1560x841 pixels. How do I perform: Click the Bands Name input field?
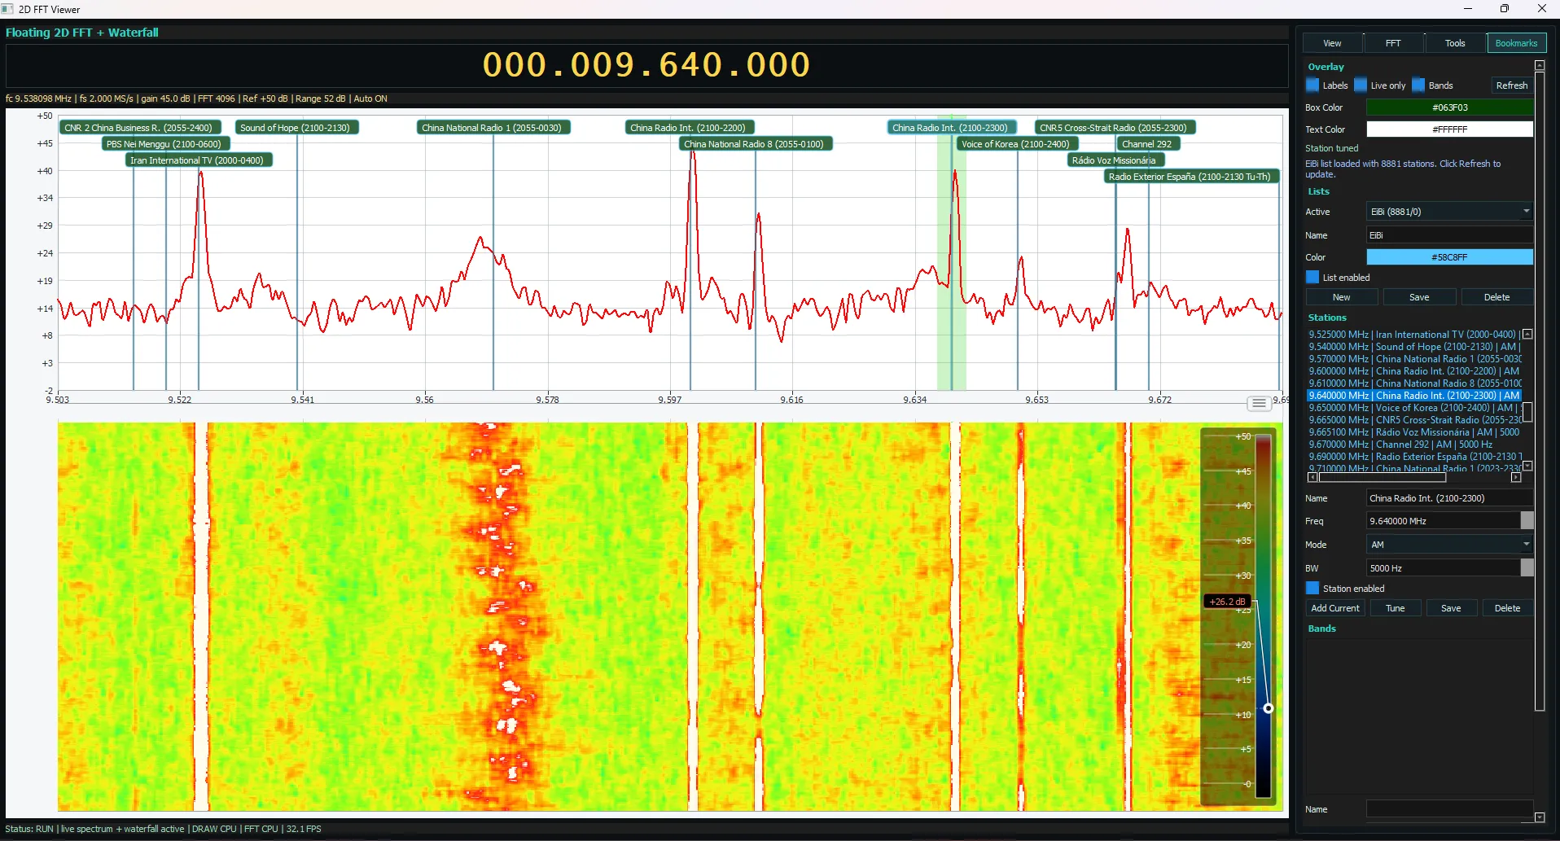click(x=1449, y=808)
